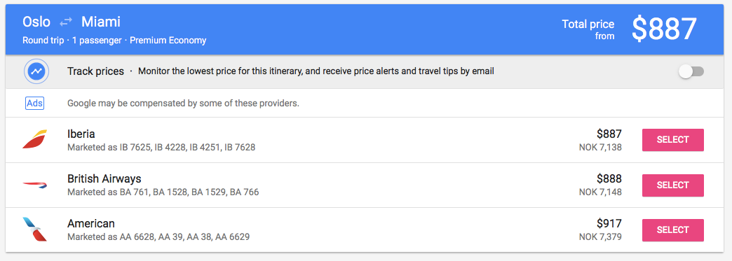The width and height of the screenshot is (732, 261).
Task: Click the American Airlines logo
Action: click(35, 230)
